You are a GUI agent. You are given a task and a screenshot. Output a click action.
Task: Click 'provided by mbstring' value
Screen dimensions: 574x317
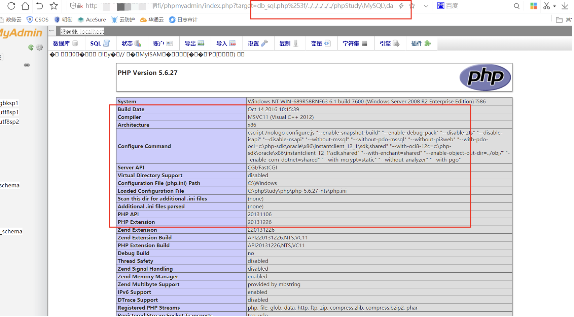click(x=274, y=284)
